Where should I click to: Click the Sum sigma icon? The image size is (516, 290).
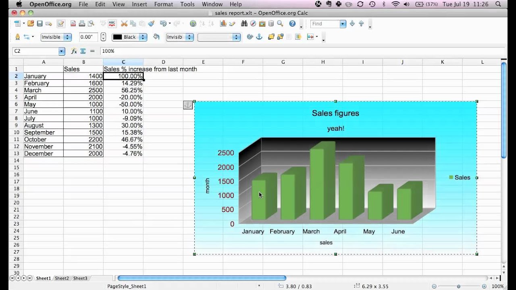pos(83,51)
